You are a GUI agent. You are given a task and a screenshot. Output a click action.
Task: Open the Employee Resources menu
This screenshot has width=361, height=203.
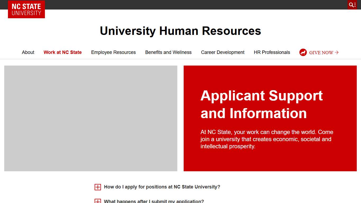point(113,52)
